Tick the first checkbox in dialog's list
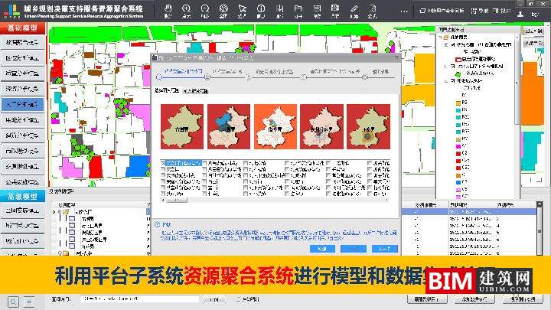 pyautogui.click(x=164, y=164)
